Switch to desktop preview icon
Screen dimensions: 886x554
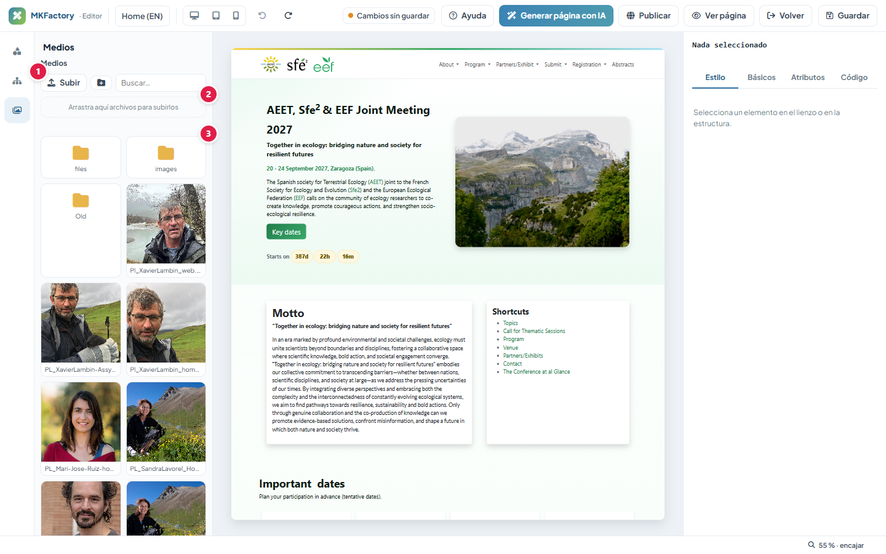point(194,15)
